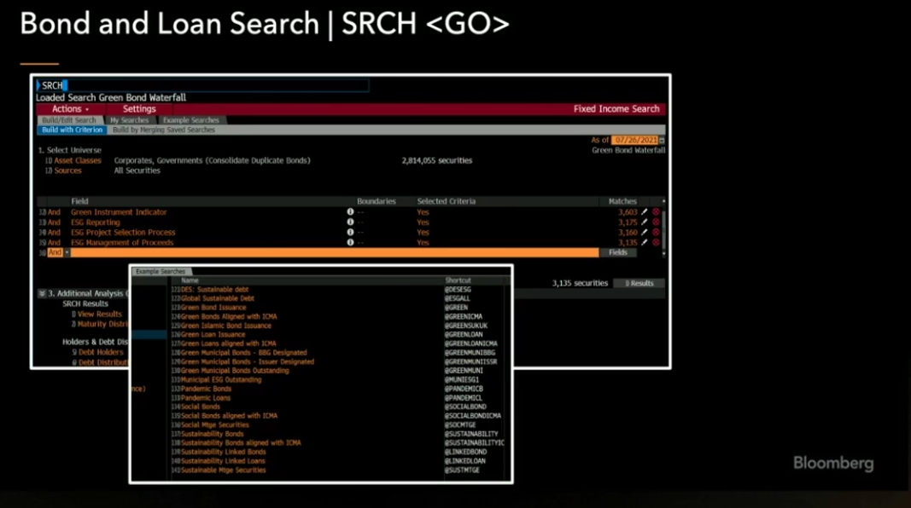This screenshot has width=911, height=508.
Task: Show info for ESG Reporting field
Action: tap(350, 222)
